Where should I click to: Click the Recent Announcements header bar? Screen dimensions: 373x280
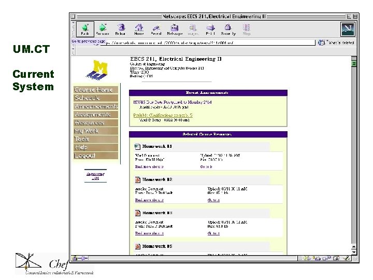click(208, 93)
